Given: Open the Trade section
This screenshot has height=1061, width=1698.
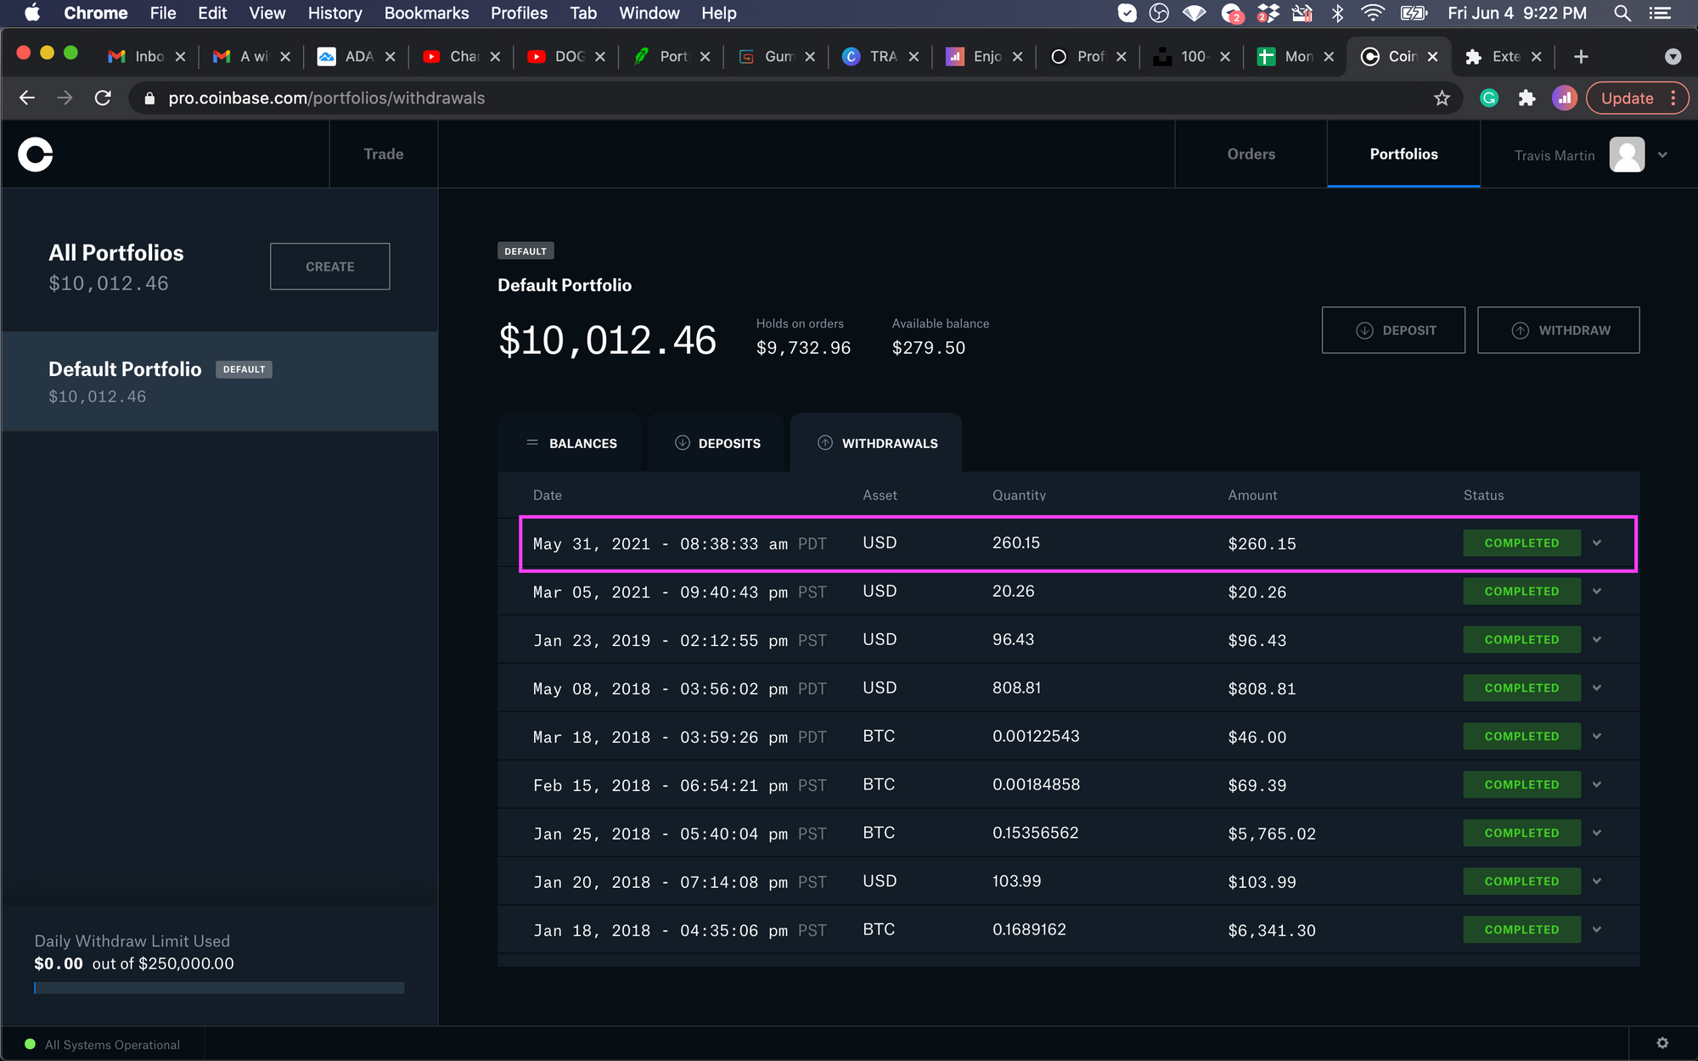Looking at the screenshot, I should 384,154.
